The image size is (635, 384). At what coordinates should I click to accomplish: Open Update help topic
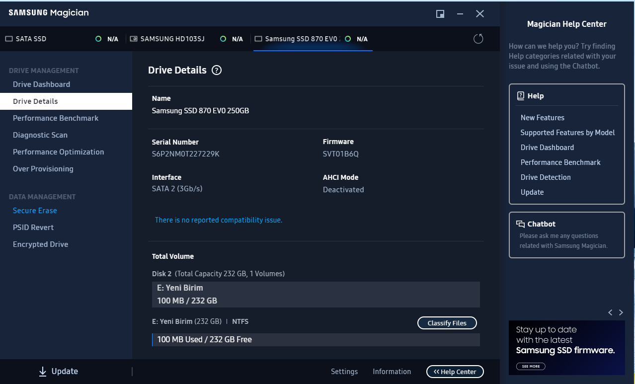(x=532, y=192)
